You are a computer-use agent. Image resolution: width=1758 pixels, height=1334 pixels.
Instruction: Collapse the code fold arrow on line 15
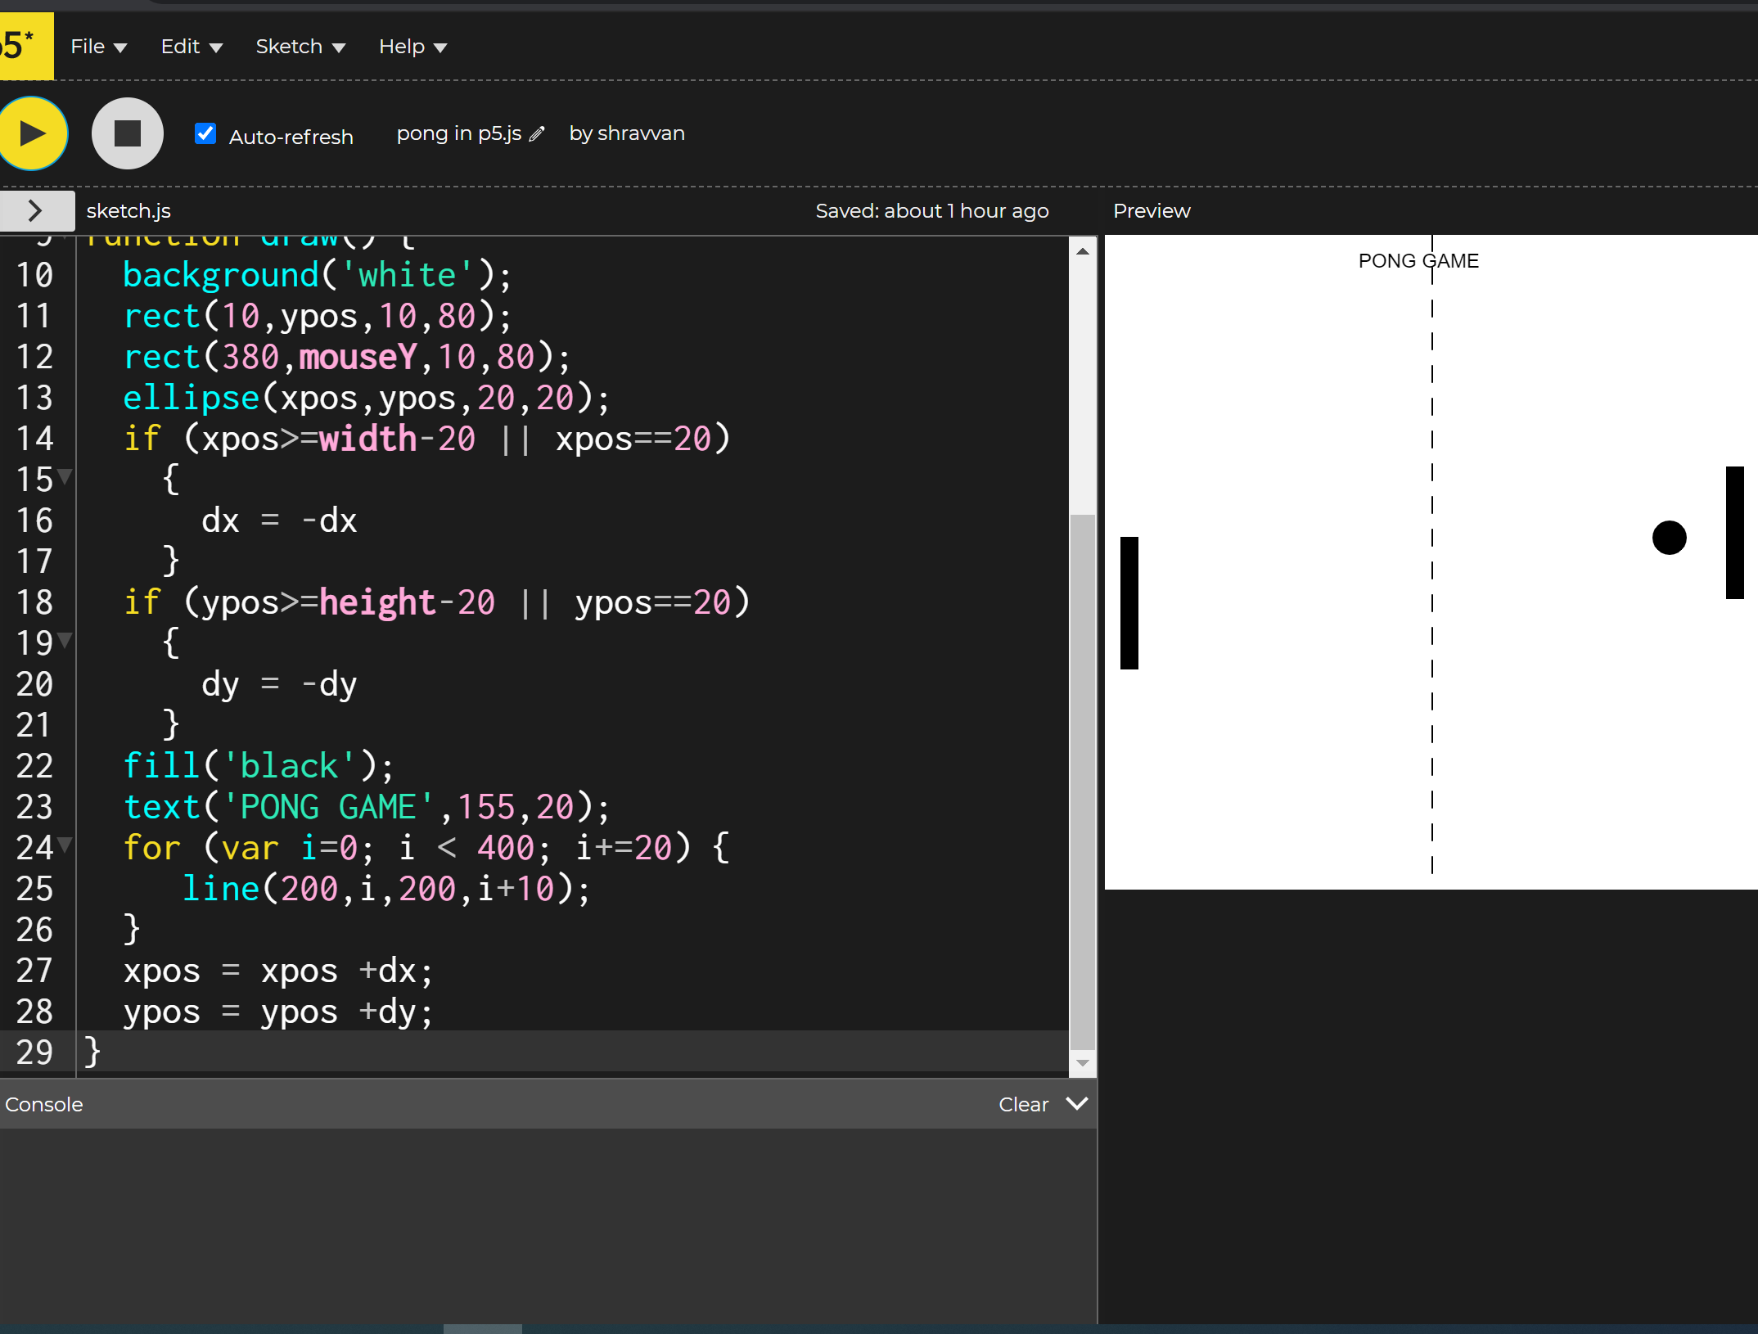click(x=65, y=475)
